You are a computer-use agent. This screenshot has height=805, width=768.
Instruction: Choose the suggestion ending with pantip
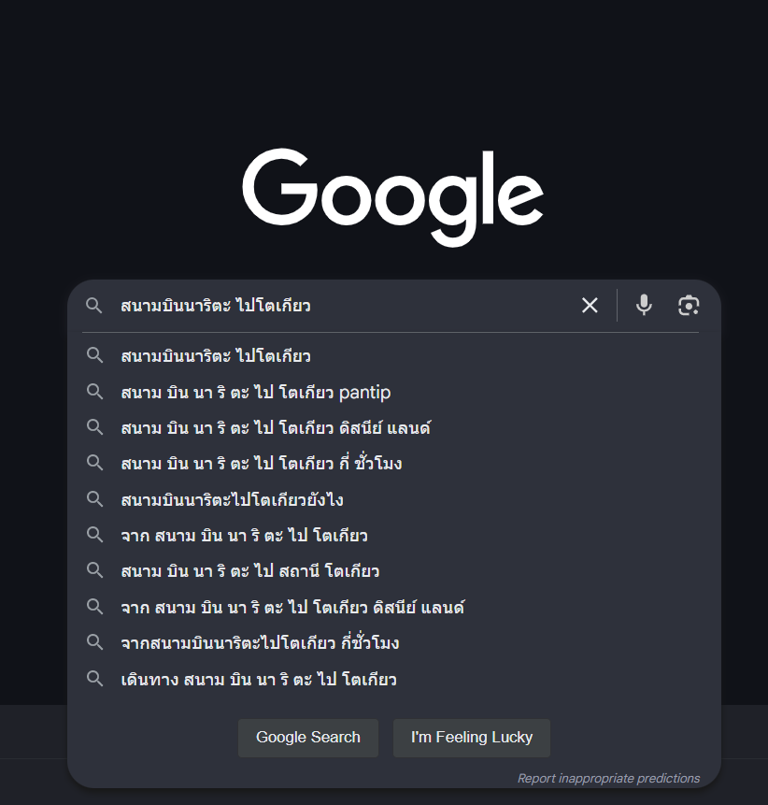[255, 392]
